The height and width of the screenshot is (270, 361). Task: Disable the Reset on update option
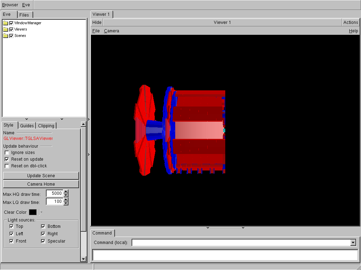click(7, 159)
